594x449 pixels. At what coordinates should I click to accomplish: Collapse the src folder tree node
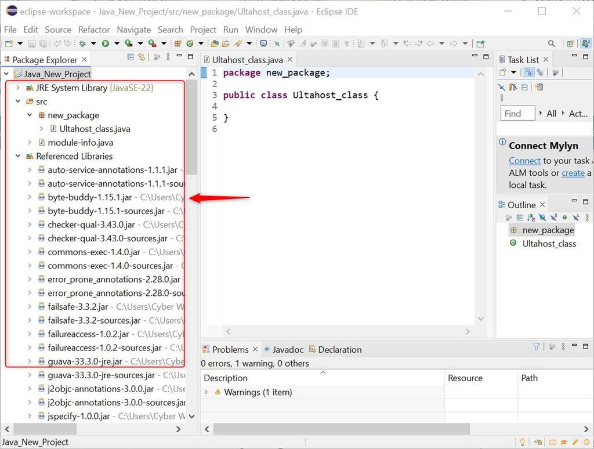point(18,101)
